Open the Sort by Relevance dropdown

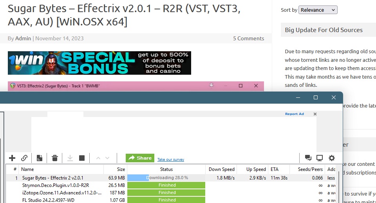click(x=318, y=10)
